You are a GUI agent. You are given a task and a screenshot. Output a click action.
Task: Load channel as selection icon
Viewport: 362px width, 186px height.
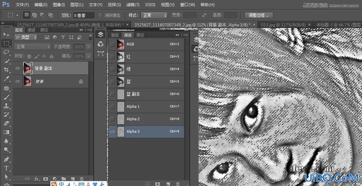pos(148,184)
